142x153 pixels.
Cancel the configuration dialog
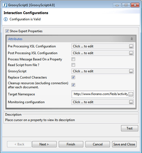[98, 144]
